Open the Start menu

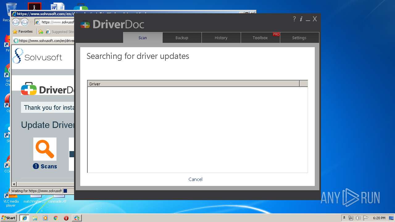8,218
